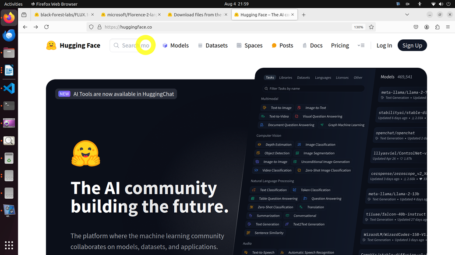Click the Hugging Face logo emoji in header
Image resolution: width=455 pixels, height=255 pixels.
pyautogui.click(x=51, y=45)
